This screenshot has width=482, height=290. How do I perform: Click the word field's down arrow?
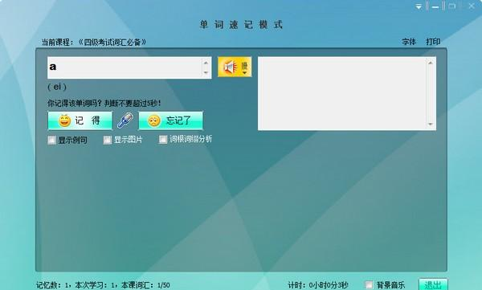point(206,72)
